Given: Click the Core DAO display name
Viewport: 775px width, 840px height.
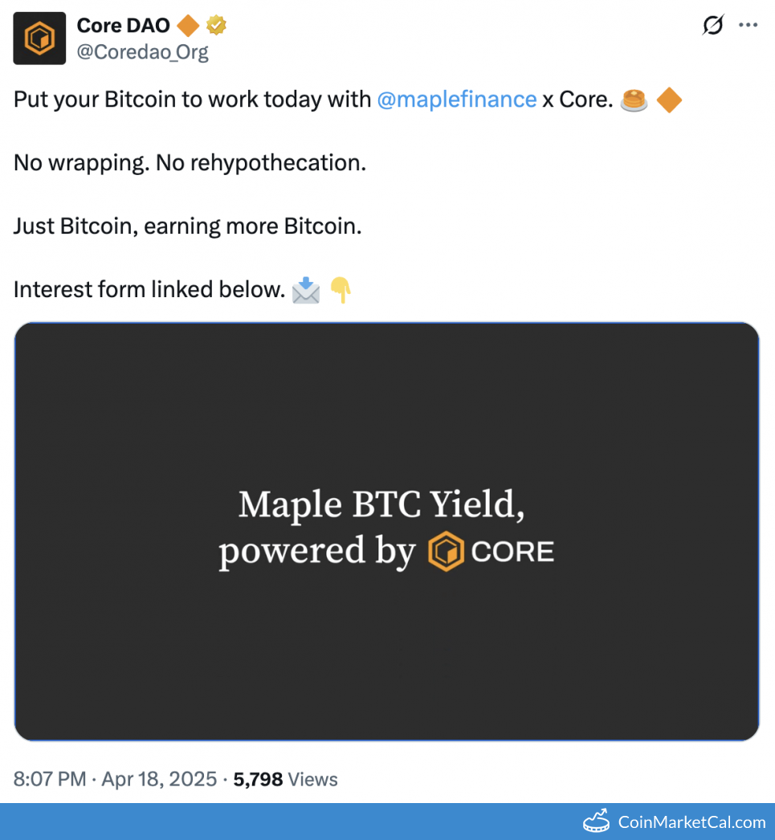Looking at the screenshot, I should (x=123, y=26).
